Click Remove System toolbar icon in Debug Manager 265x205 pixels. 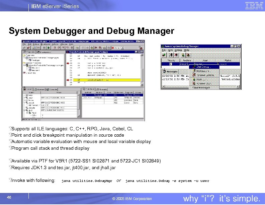[x=176, y=55]
